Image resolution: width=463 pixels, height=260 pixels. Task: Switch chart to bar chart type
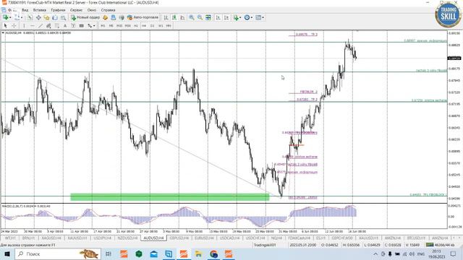pyautogui.click(x=166, y=17)
